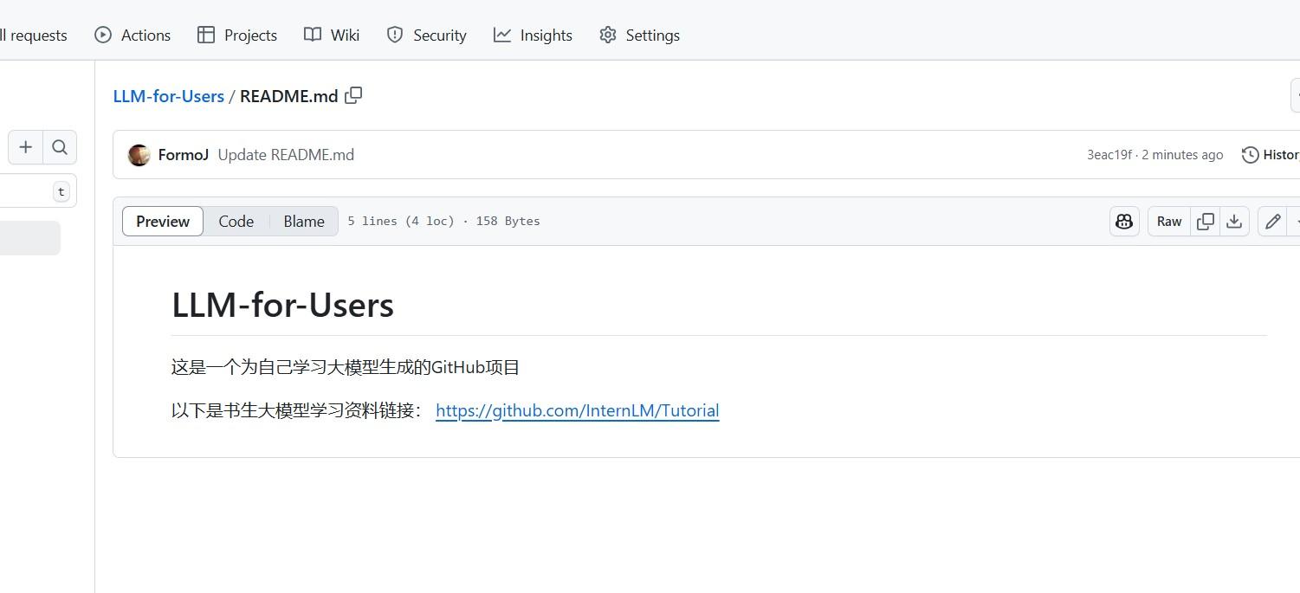Click the Actions play icon
Screen dimensions: 1300x593
(x=103, y=35)
